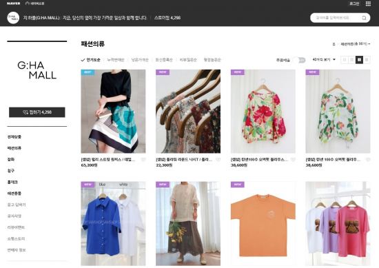Open 패션의류 in the left sidebar menu
The image size is (379, 268).
click(x=14, y=148)
